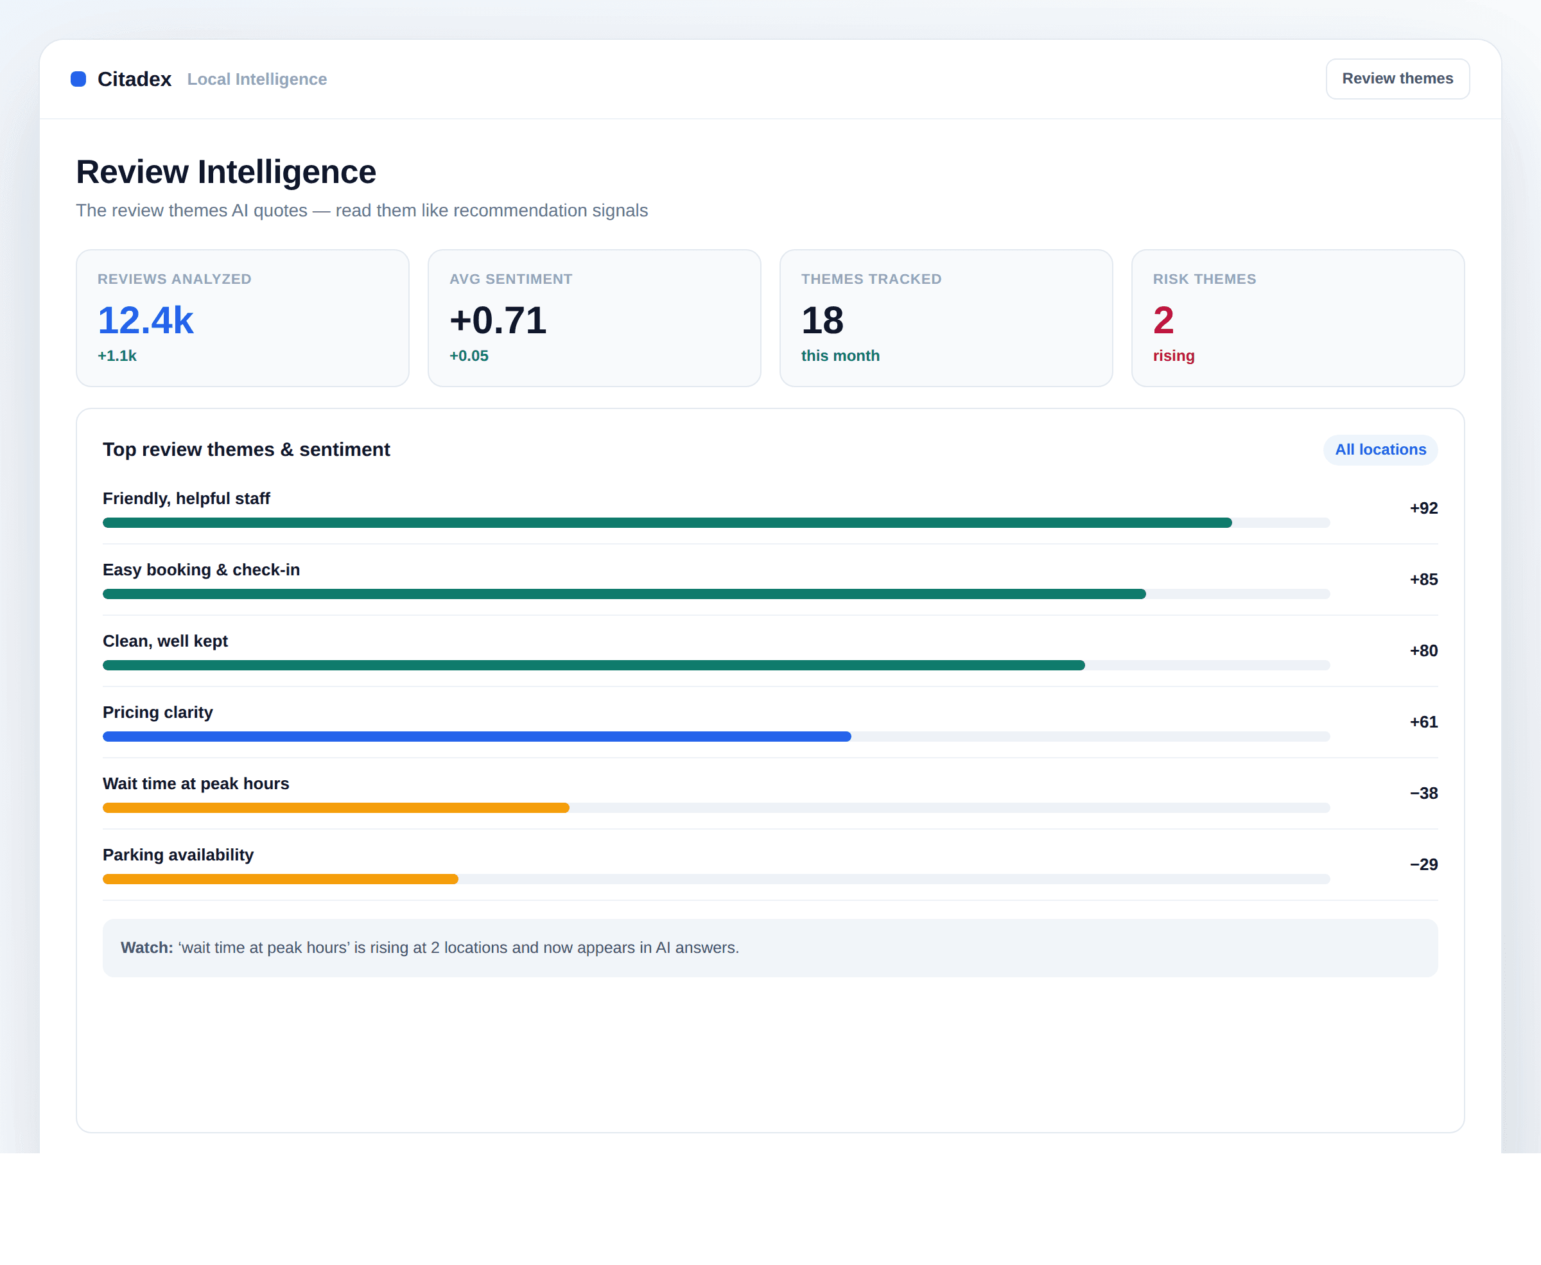Click the +1.1k reviews delta
The image size is (1541, 1265).
tap(117, 356)
